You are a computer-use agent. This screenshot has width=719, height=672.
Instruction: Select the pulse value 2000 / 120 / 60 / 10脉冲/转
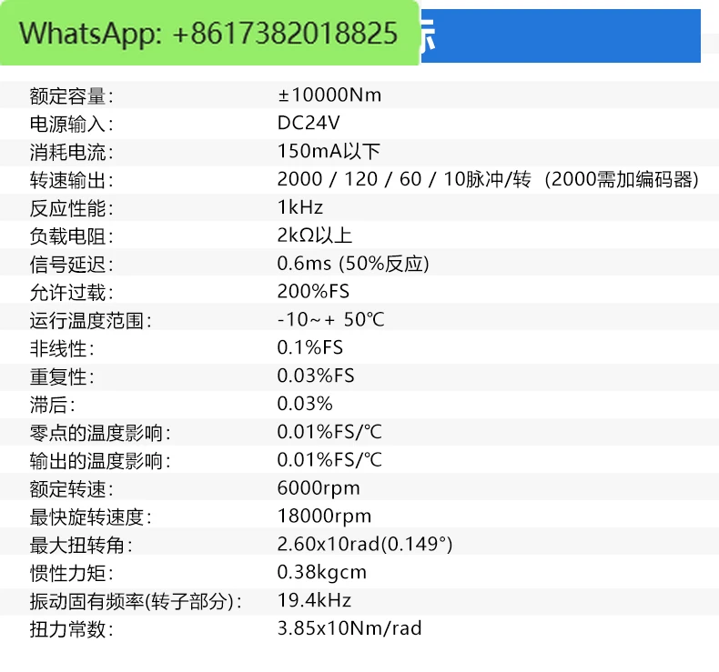[404, 179]
